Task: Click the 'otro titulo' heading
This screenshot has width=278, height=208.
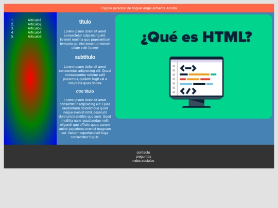Action: [85, 91]
